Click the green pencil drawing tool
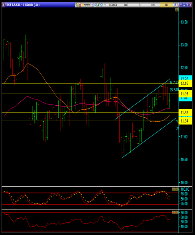This screenshot has height=235, width=195. tap(98, 5)
